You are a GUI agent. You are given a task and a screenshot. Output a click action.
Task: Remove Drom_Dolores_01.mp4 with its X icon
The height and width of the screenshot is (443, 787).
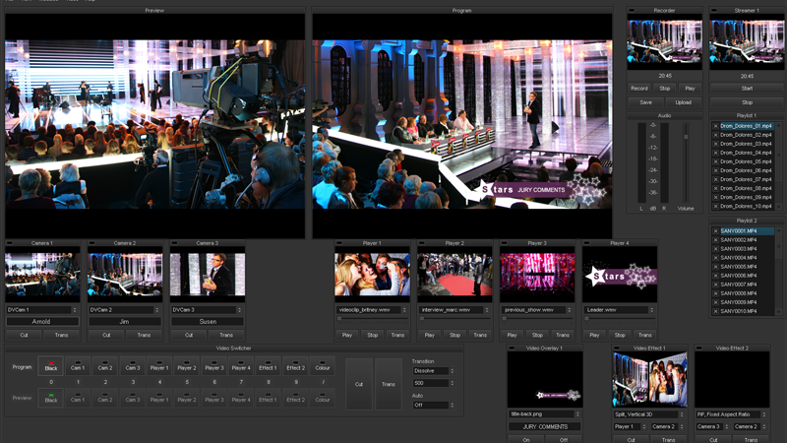[716, 126]
